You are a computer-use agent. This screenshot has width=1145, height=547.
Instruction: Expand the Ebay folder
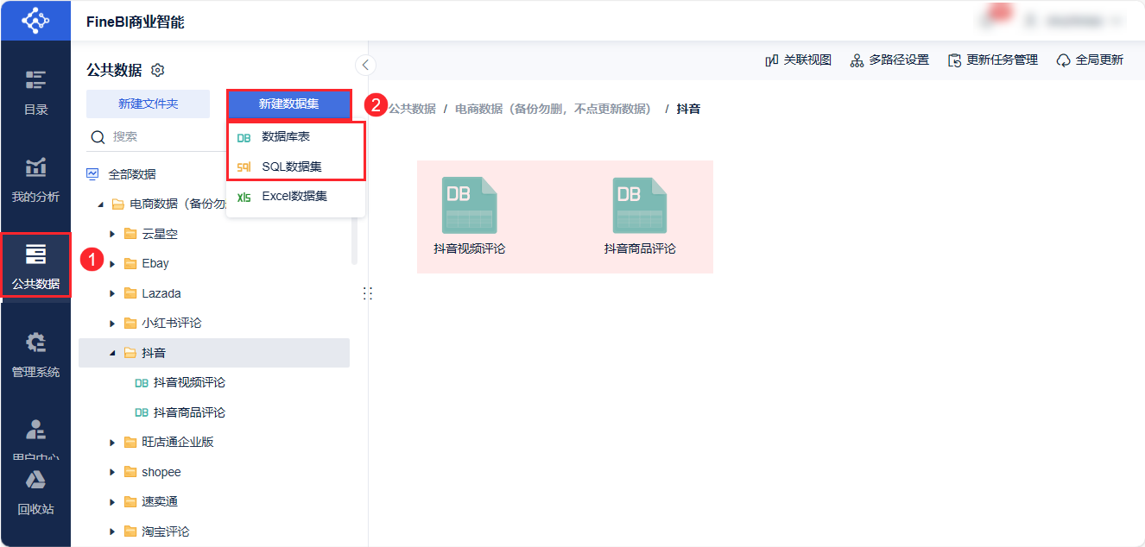click(x=112, y=264)
